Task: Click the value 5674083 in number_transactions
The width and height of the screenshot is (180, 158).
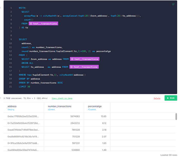Action: (x=75, y=116)
